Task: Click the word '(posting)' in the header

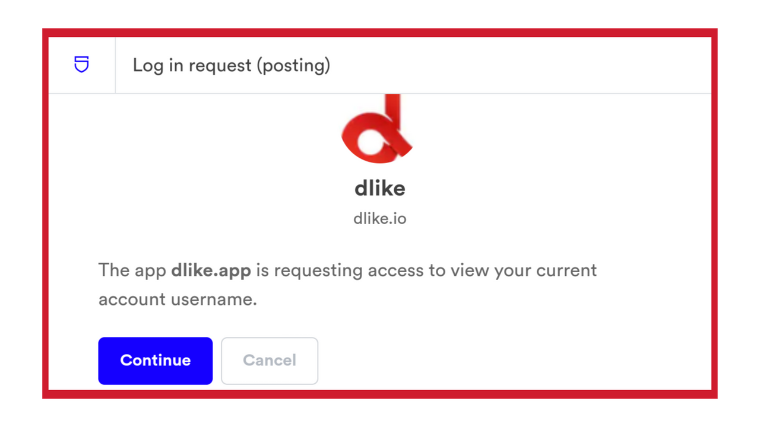Action: [x=293, y=65]
